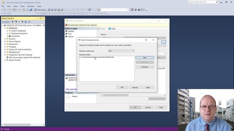
Task: Click the Solution Explorer toolbar icon
Action: 132,10
